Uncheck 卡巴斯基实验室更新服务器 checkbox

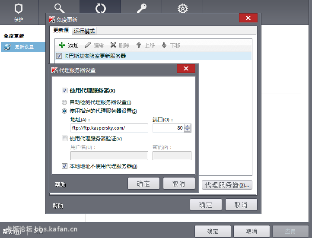click(59, 56)
